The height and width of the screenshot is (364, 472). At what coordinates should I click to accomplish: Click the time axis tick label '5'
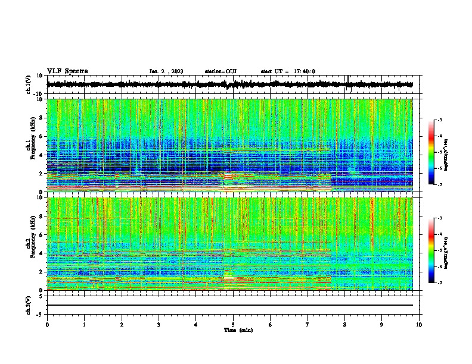(x=233, y=325)
